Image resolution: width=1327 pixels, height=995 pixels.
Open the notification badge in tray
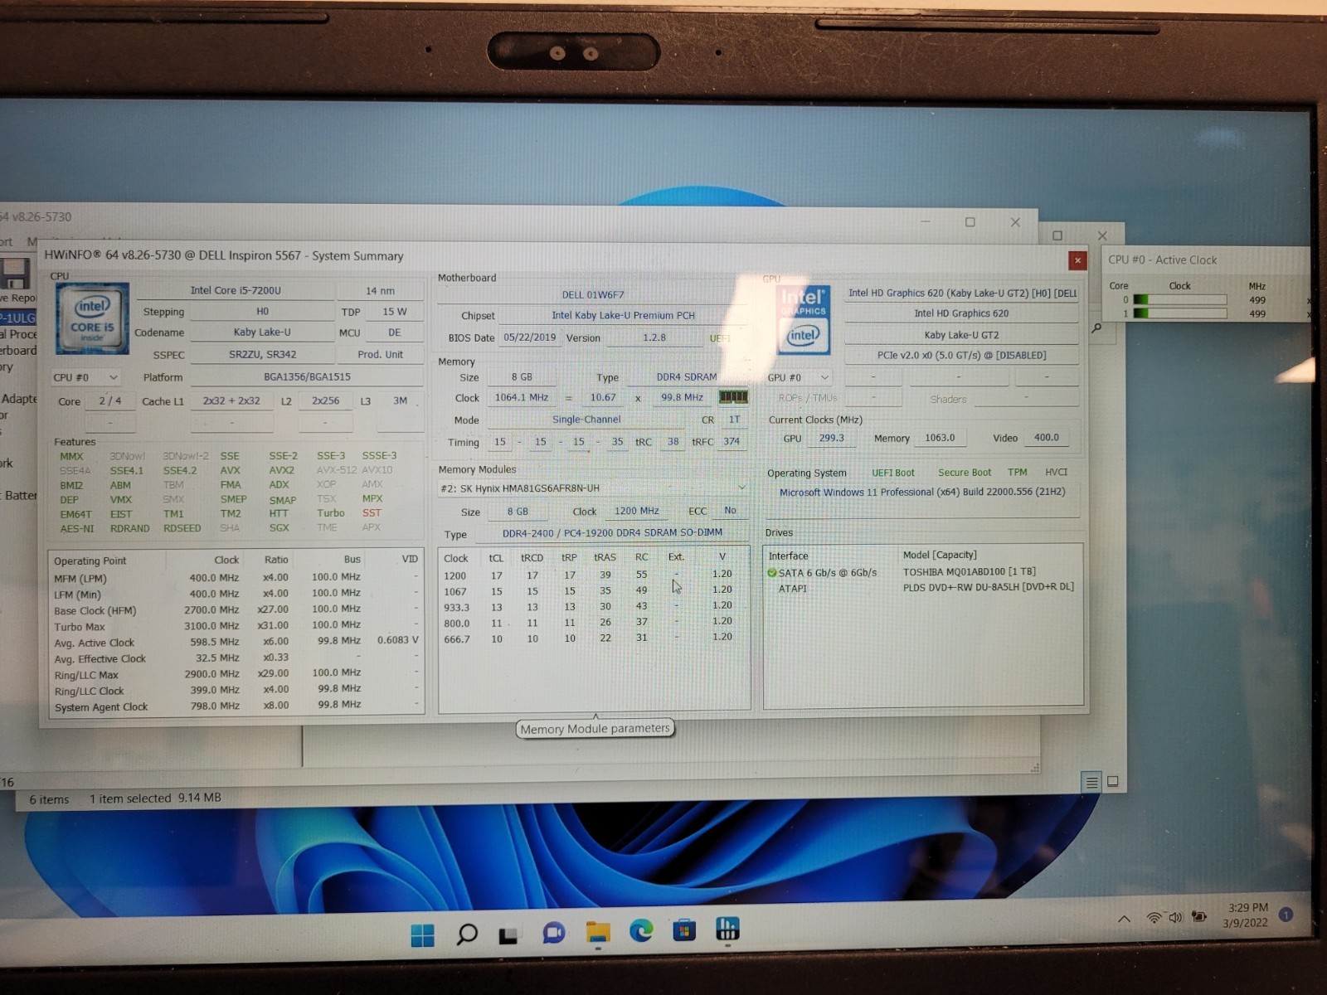point(1286,915)
